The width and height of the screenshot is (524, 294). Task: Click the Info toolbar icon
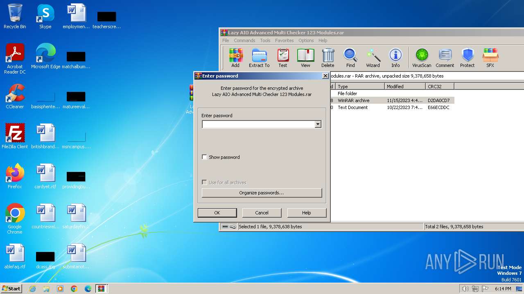[395, 58]
